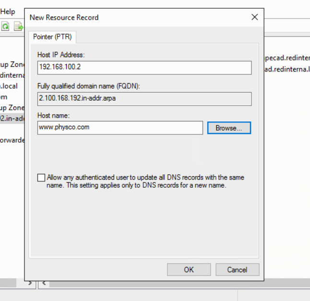Click the tree pane scroll right arrow

pos(30,283)
